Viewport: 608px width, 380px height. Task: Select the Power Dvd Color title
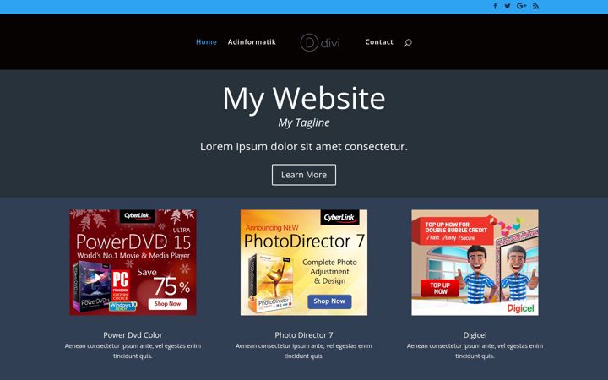[x=133, y=334]
